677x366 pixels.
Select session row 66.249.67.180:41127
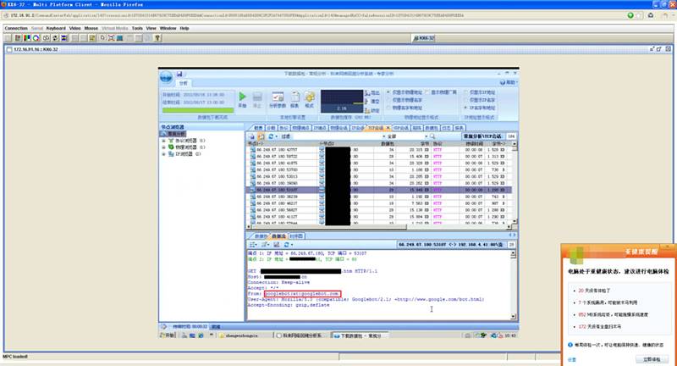(379, 217)
